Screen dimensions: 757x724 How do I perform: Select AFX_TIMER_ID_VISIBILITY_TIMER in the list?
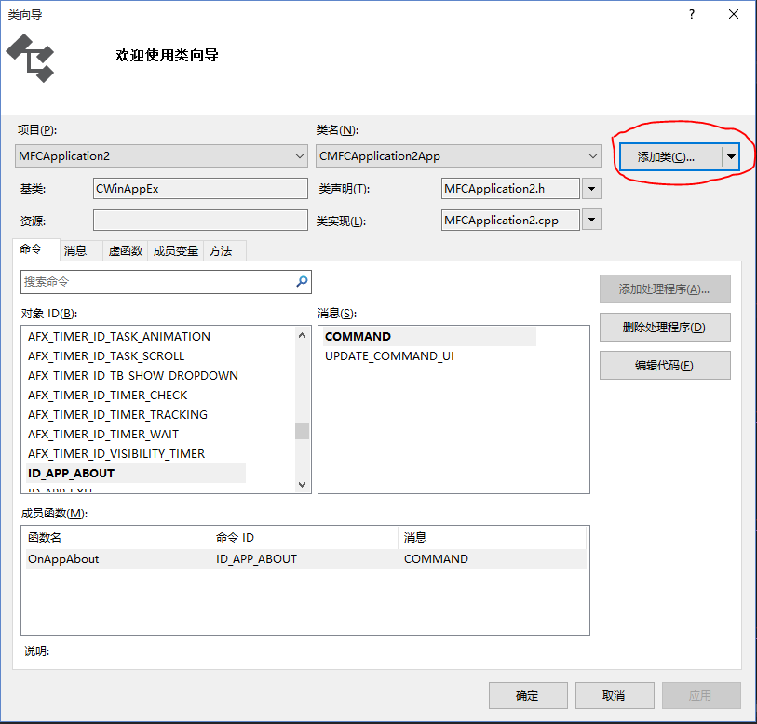point(116,454)
